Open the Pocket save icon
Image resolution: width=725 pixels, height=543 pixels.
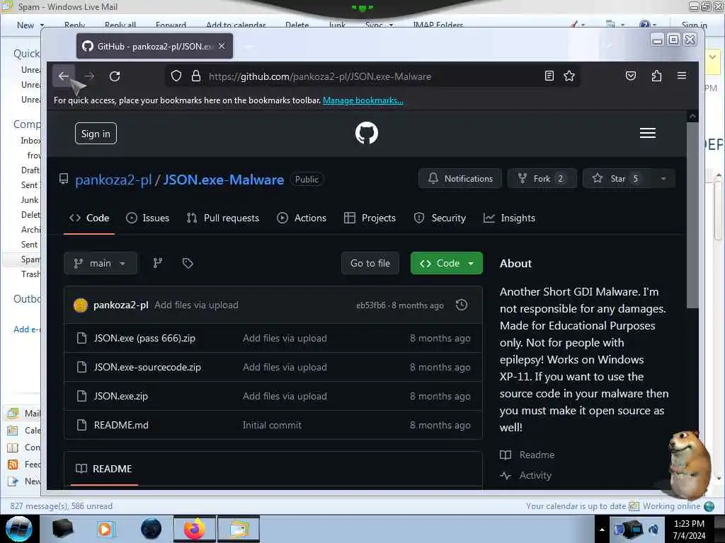coord(631,76)
